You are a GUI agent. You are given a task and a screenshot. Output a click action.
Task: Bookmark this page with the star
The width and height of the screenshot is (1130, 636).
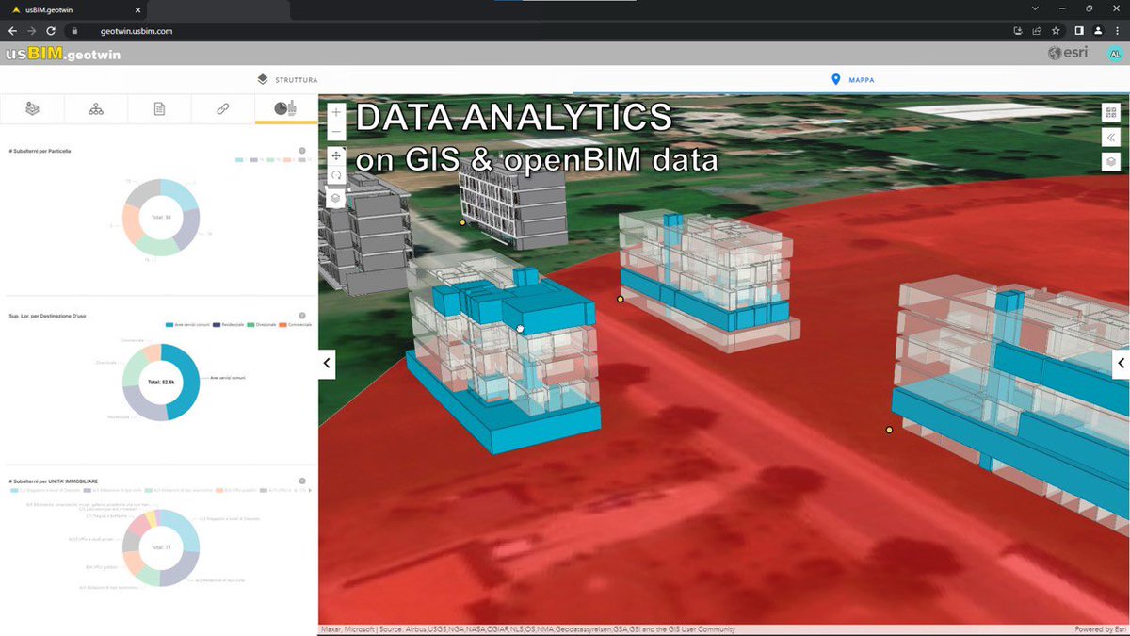(x=1056, y=30)
